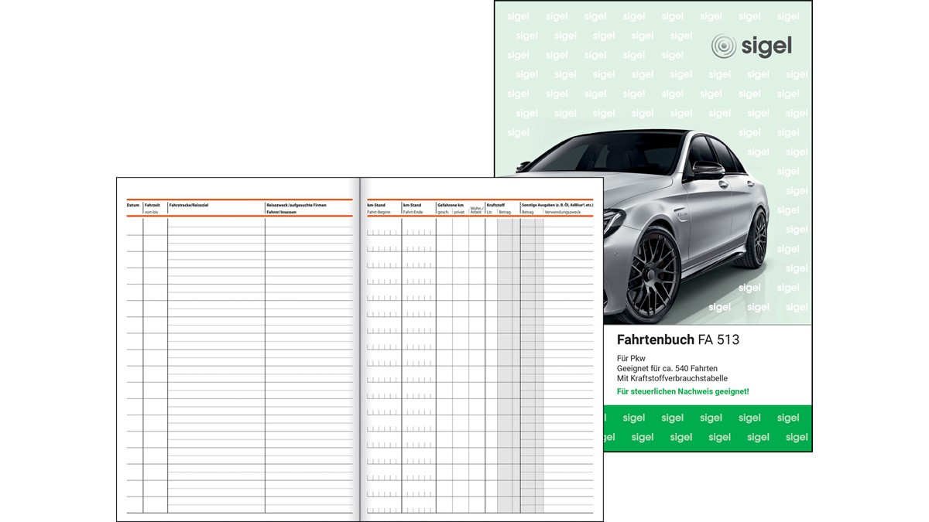The image size is (929, 522).
Task: Click "Geeignet für ca. 540 Fahrten" text
Action: click(x=667, y=368)
